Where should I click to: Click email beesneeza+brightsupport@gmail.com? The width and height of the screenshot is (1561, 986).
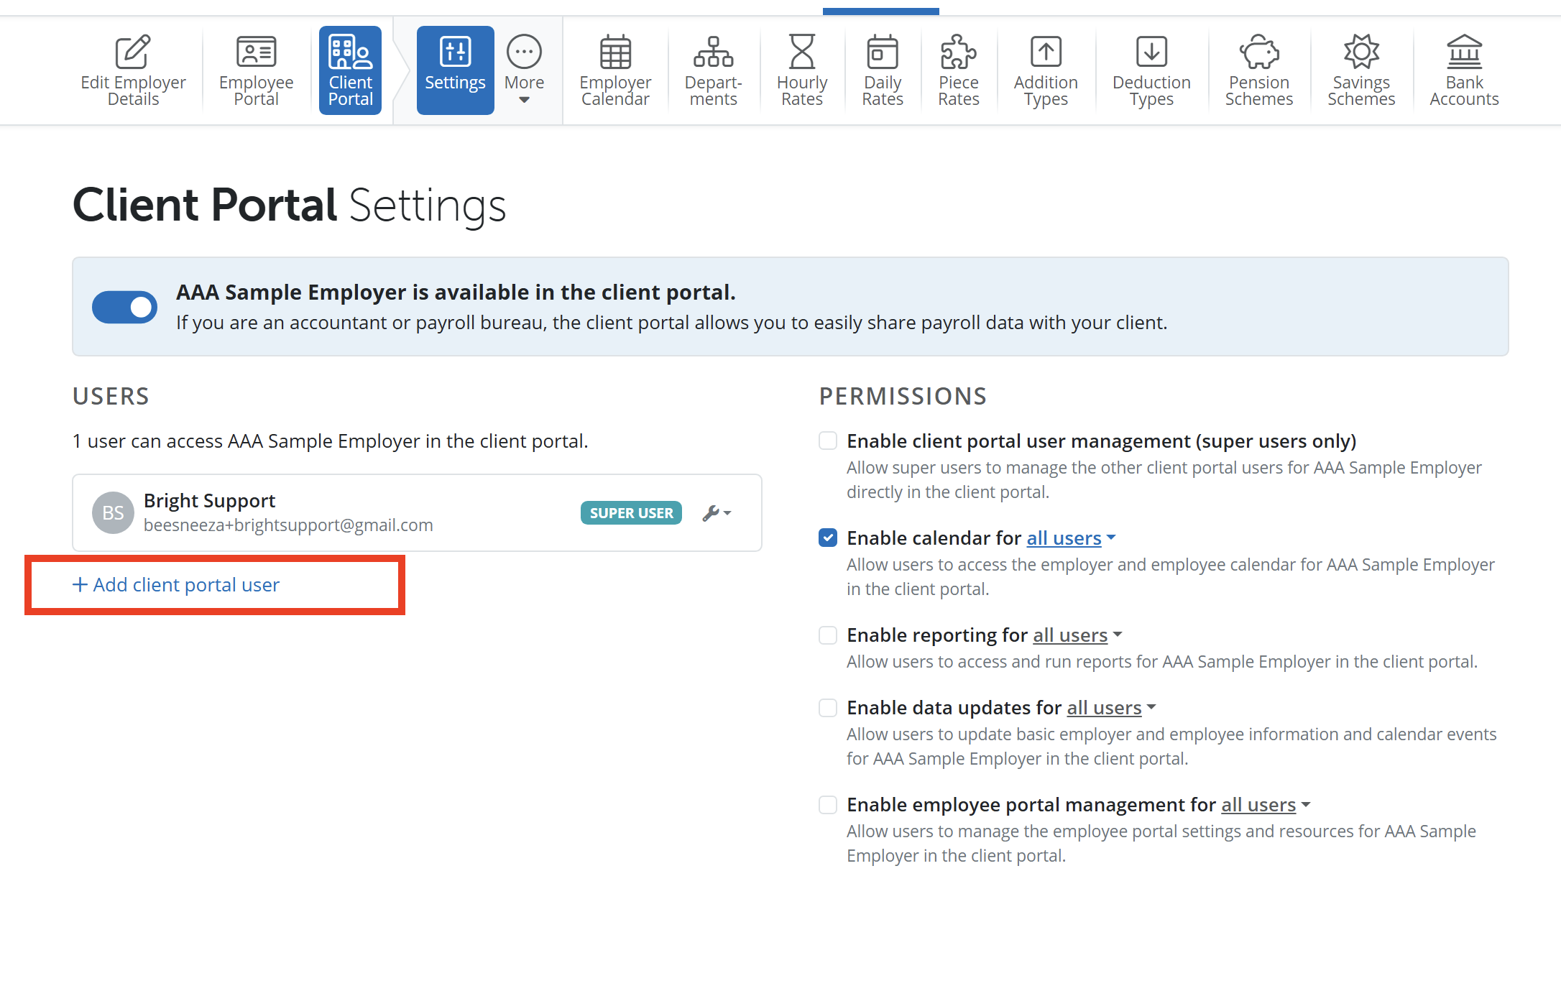pos(288,525)
